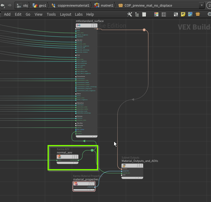Open the Layout menu
The width and height of the screenshot is (211, 202).
(x=66, y=14)
